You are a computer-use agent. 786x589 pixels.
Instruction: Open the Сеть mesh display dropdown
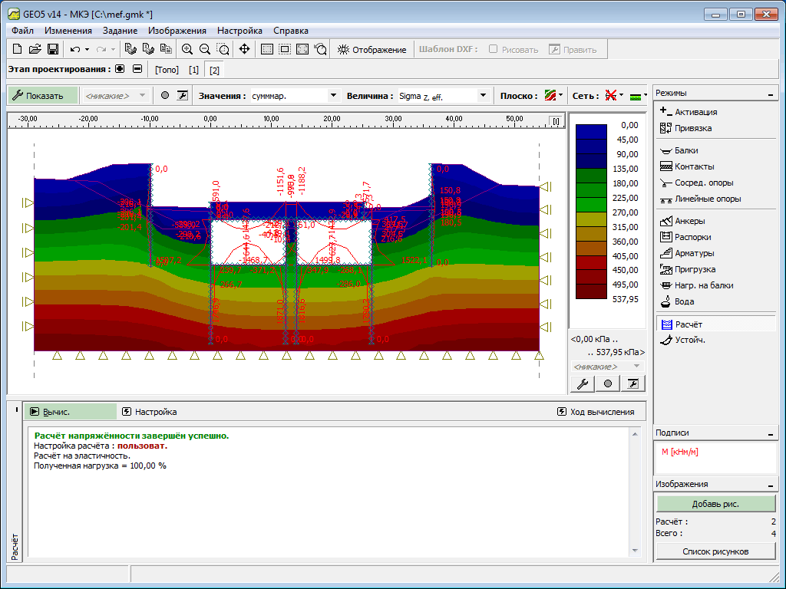pos(613,96)
